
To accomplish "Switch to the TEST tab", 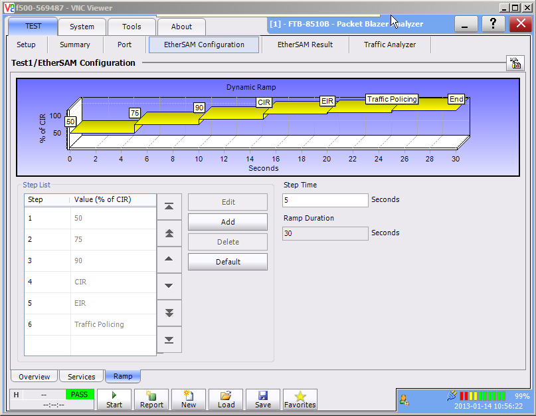I will (33, 27).
